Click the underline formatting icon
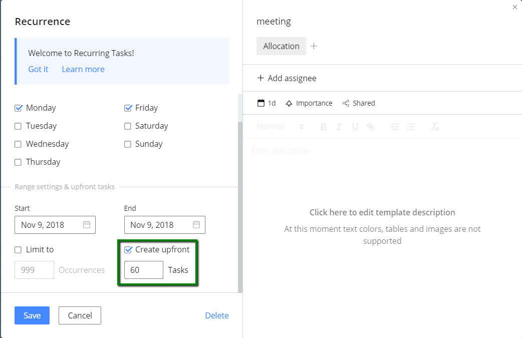Viewport: 522px width, 338px height. (355, 127)
